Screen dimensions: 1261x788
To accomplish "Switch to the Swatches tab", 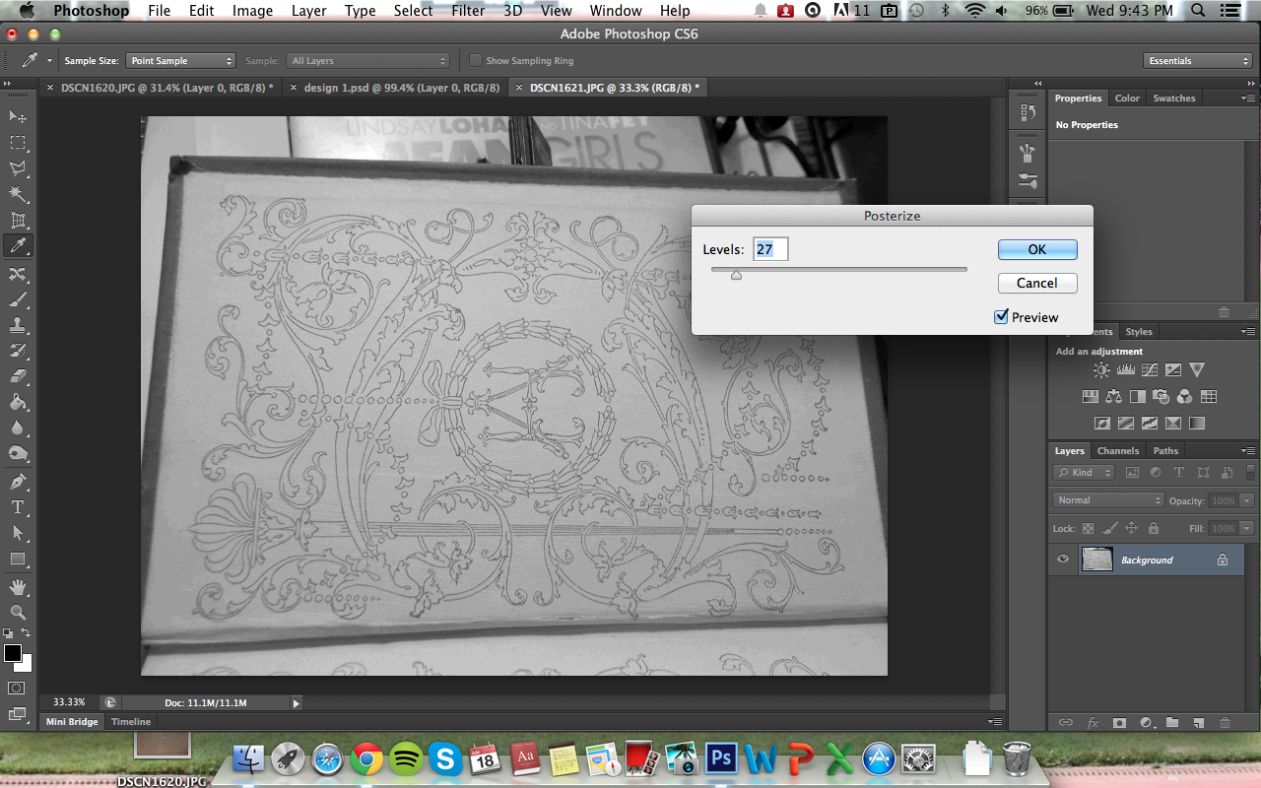I will (x=1174, y=98).
